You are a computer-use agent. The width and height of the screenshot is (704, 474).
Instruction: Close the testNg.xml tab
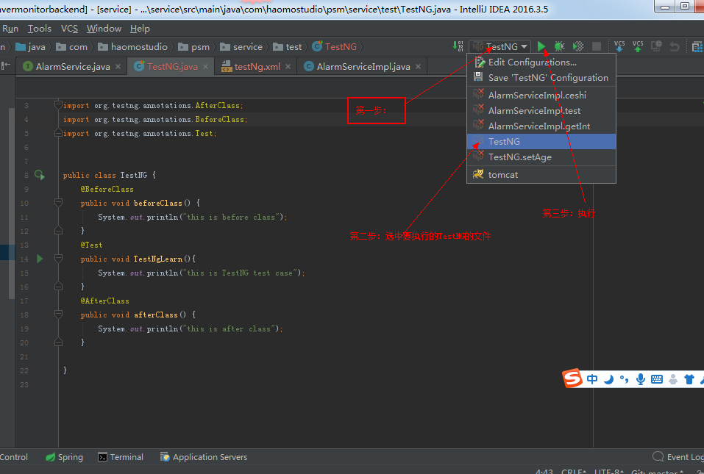(288, 66)
